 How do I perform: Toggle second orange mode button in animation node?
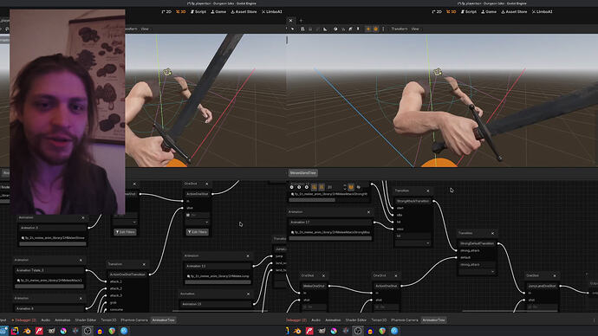pos(322,187)
